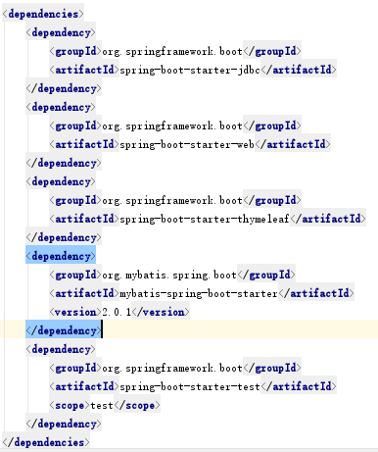Image resolution: width=378 pixels, height=452 pixels.
Task: Click the spring-boot-starter-web artifactId text
Action: pyautogui.click(x=187, y=144)
